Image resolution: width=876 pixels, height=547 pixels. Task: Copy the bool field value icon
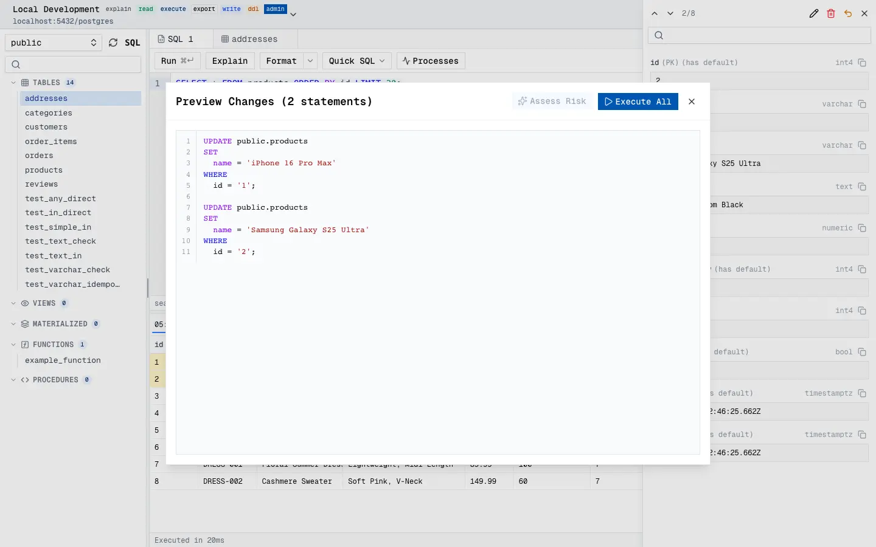(862, 352)
